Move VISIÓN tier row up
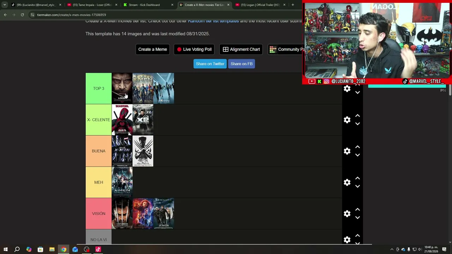This screenshot has height=254, width=452. pyautogui.click(x=357, y=210)
